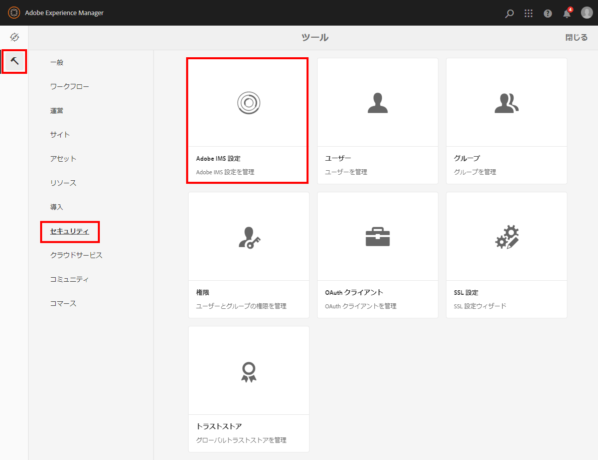Screen dimensions: 598x460
Task: Select the Navigation compass icon in left rail
Action: point(15,37)
